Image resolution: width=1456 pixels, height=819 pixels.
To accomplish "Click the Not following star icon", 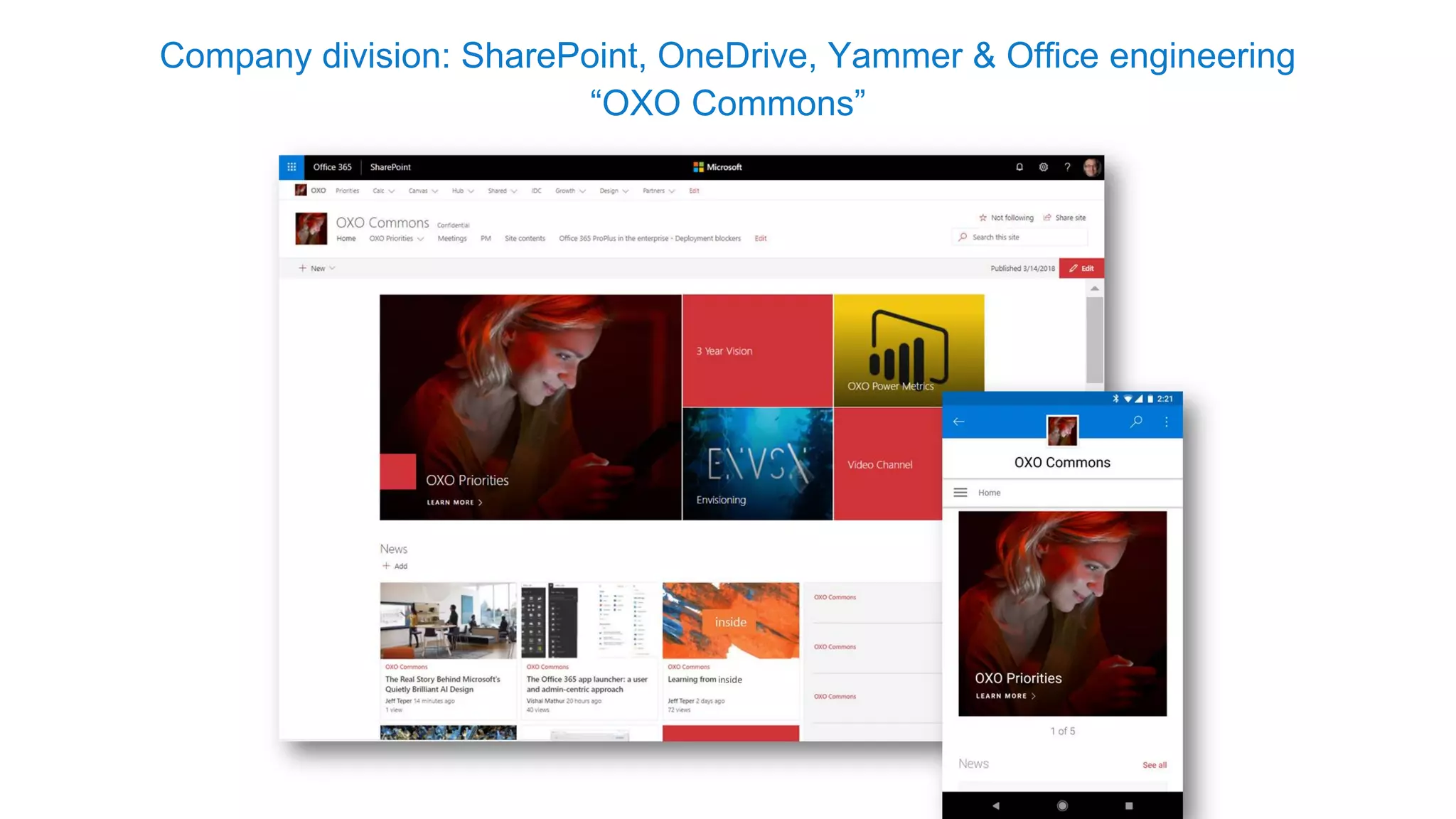I will click(x=983, y=218).
